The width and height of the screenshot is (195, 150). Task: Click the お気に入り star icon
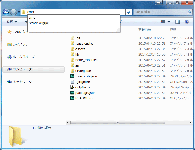(9, 32)
